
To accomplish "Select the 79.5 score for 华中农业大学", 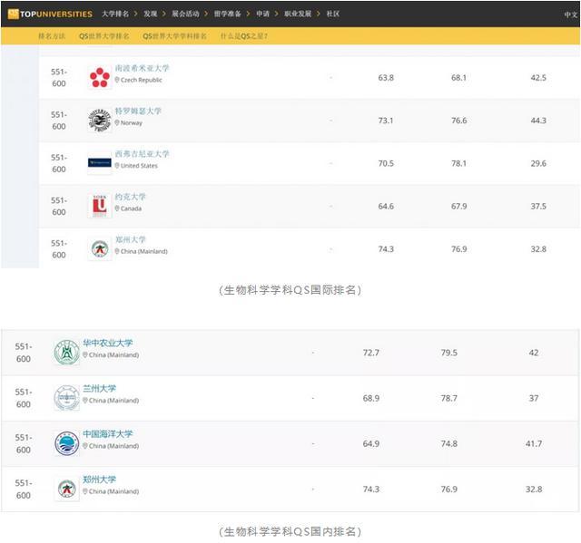I will click(x=448, y=353).
